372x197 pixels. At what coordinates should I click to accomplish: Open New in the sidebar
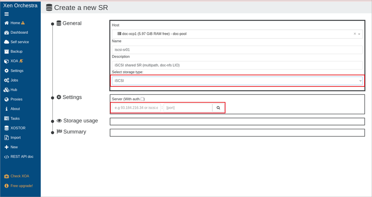14,147
